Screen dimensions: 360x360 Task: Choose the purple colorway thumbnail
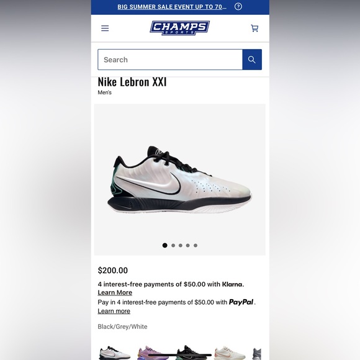(153, 353)
